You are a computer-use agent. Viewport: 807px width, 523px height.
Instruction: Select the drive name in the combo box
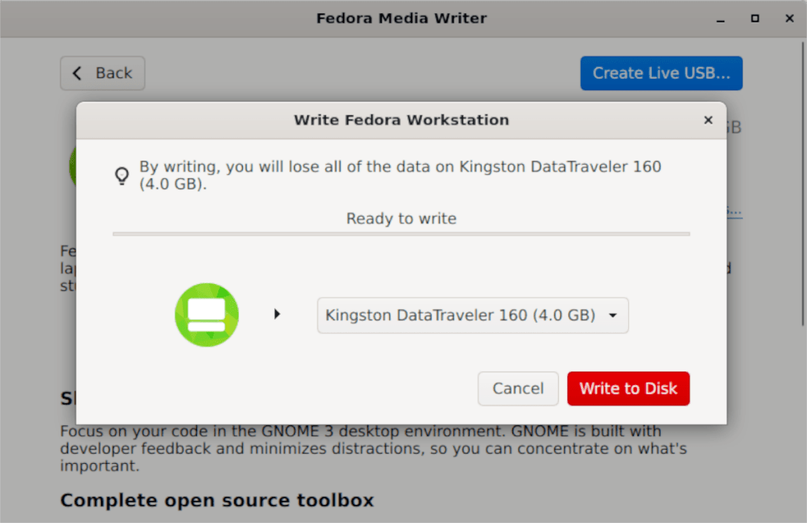(457, 315)
